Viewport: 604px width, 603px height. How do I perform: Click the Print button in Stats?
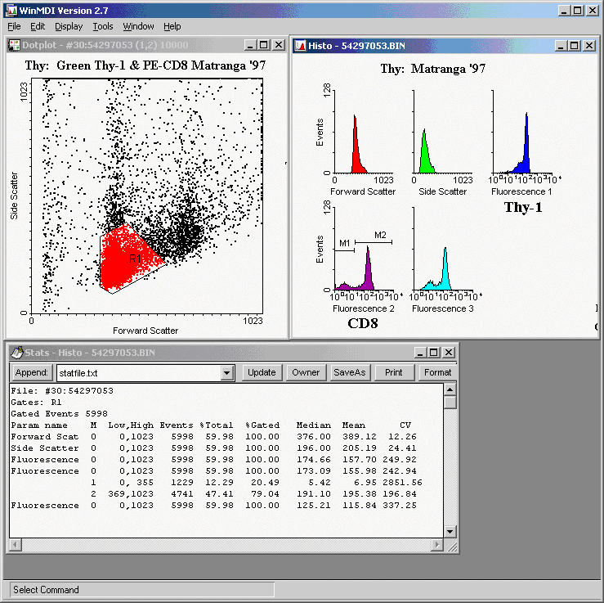click(x=393, y=372)
